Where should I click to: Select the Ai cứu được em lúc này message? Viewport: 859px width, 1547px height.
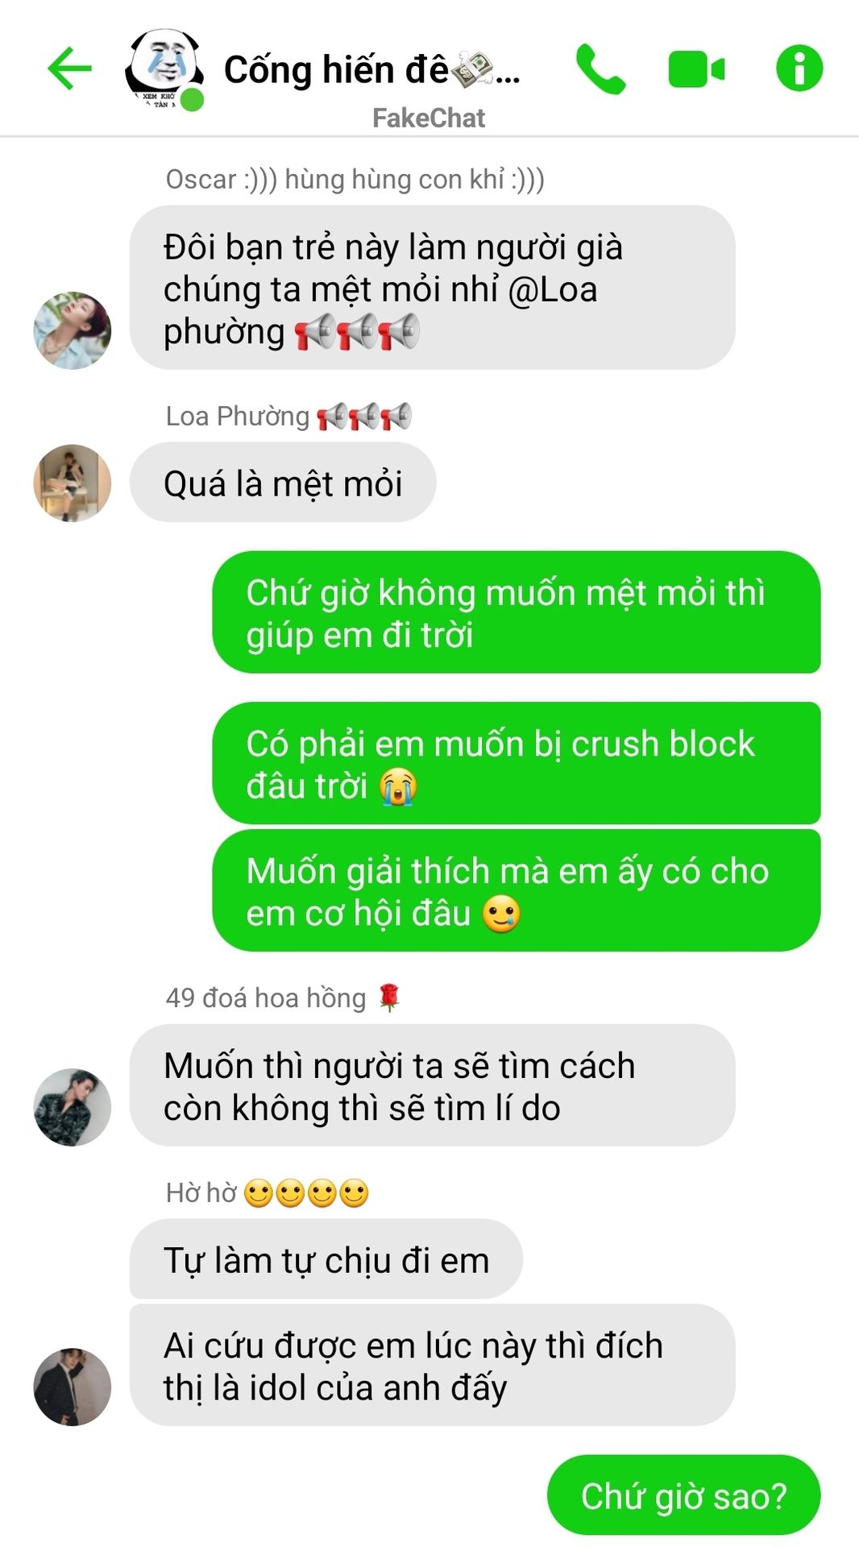coord(433,1365)
